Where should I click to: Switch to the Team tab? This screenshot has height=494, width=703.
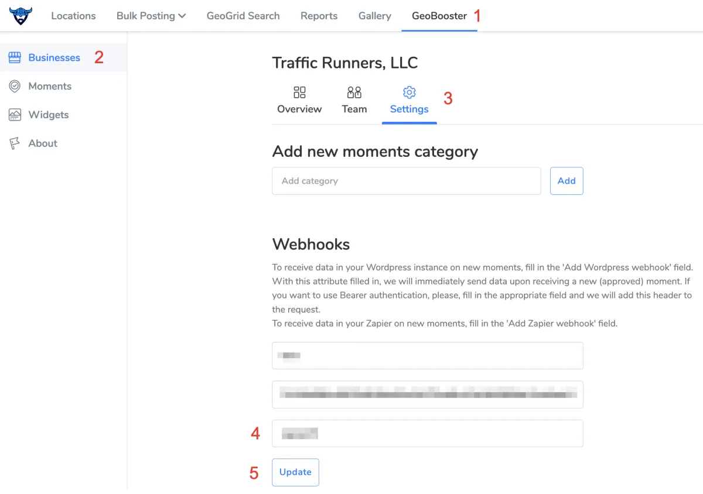(354, 109)
